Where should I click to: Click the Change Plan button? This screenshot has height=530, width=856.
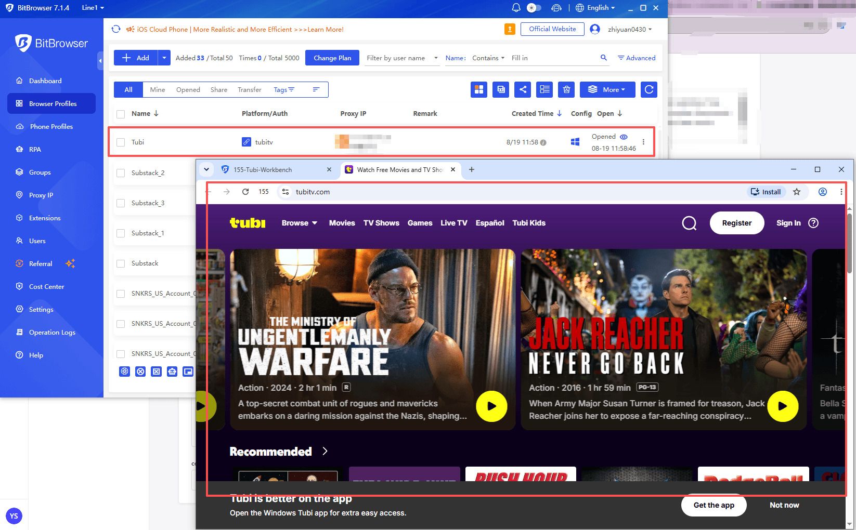(332, 58)
